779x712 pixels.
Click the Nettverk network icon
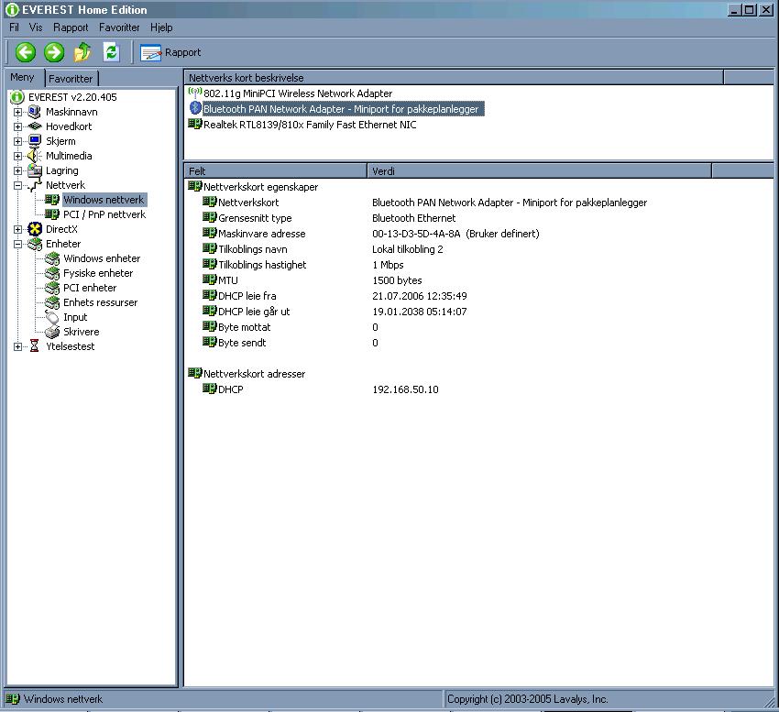pyautogui.click(x=34, y=185)
